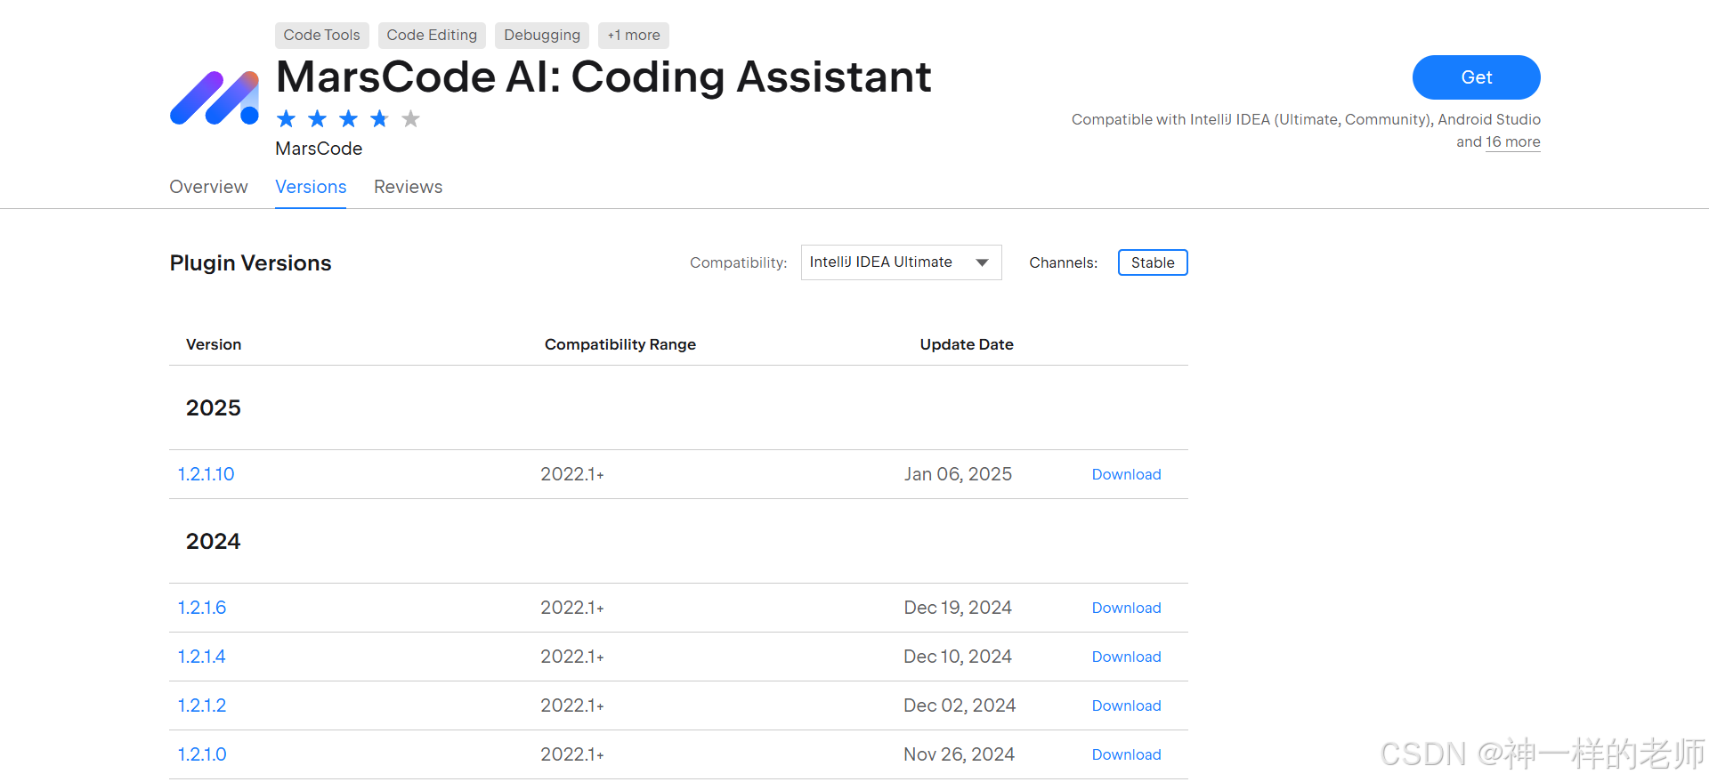This screenshot has width=1709, height=782.
Task: Click the Dec 19, 2024 date cell
Action: tap(958, 608)
